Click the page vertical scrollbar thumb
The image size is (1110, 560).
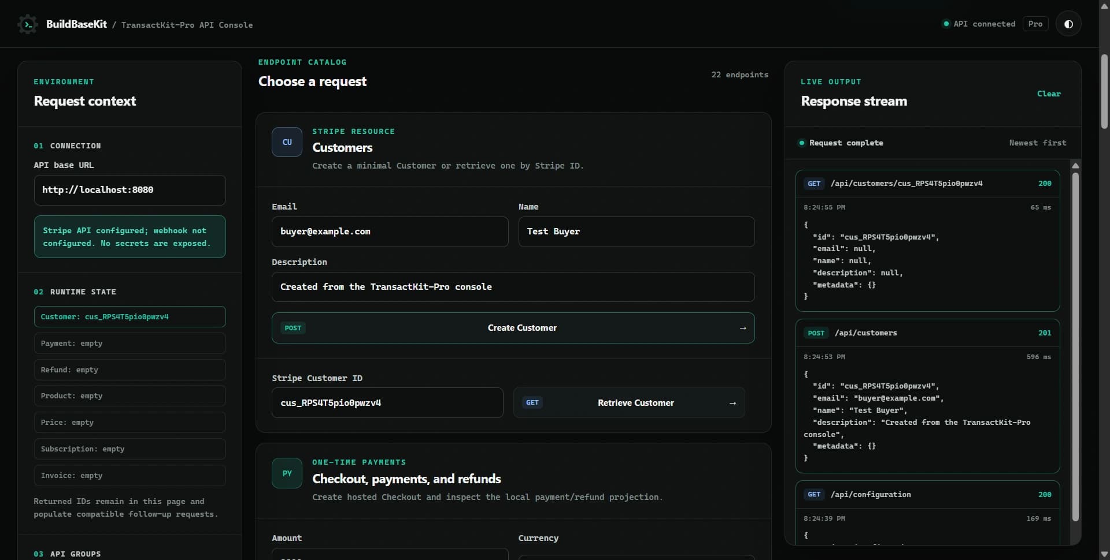1104,91
